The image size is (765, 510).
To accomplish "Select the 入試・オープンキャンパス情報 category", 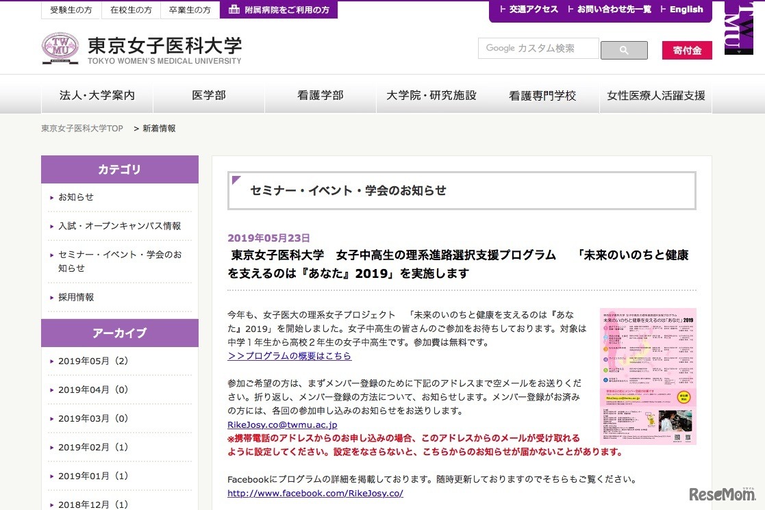I will pos(119,226).
